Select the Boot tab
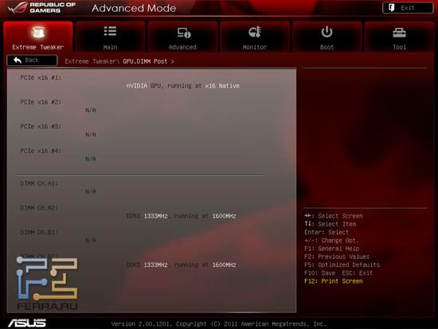This screenshot has height=329, width=438. point(327,37)
